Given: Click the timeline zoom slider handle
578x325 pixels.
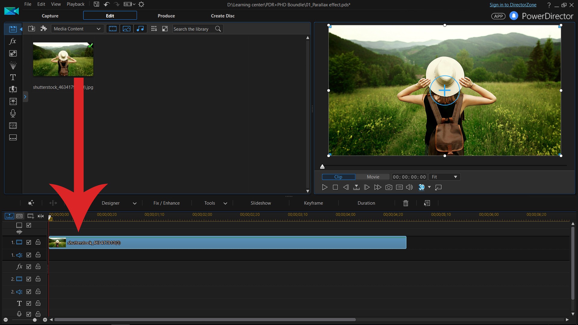Looking at the screenshot, I should tap(35, 320).
